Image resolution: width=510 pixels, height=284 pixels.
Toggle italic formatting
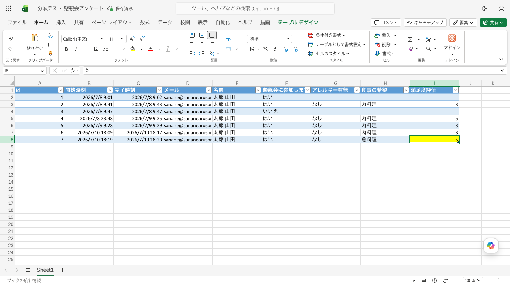[76, 49]
